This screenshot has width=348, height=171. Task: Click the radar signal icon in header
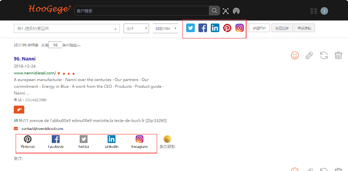pos(236,11)
